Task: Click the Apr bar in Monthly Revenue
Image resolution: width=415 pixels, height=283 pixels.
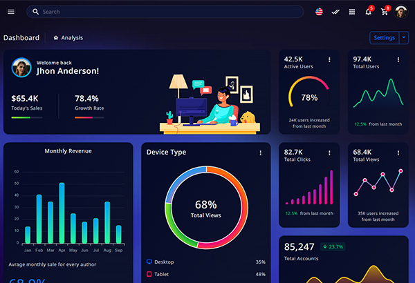Action: [62, 213]
